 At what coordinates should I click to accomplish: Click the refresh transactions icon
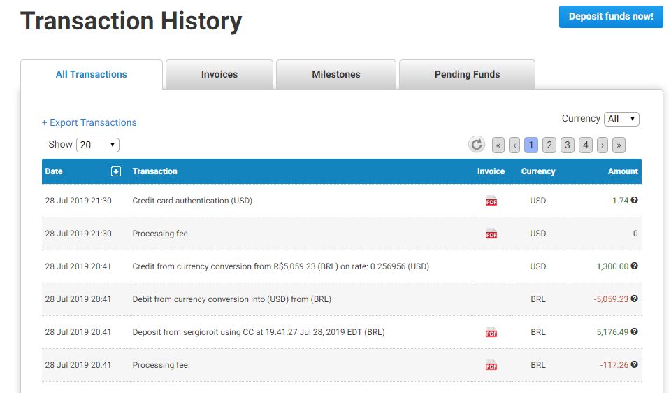coord(476,145)
